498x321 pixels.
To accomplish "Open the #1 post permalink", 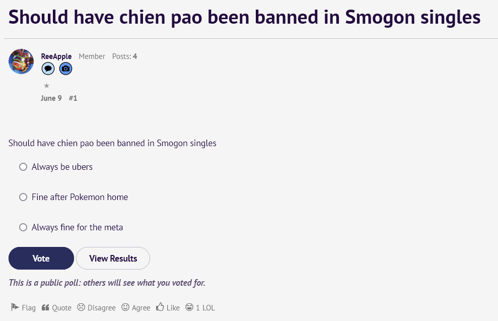I will pos(73,98).
